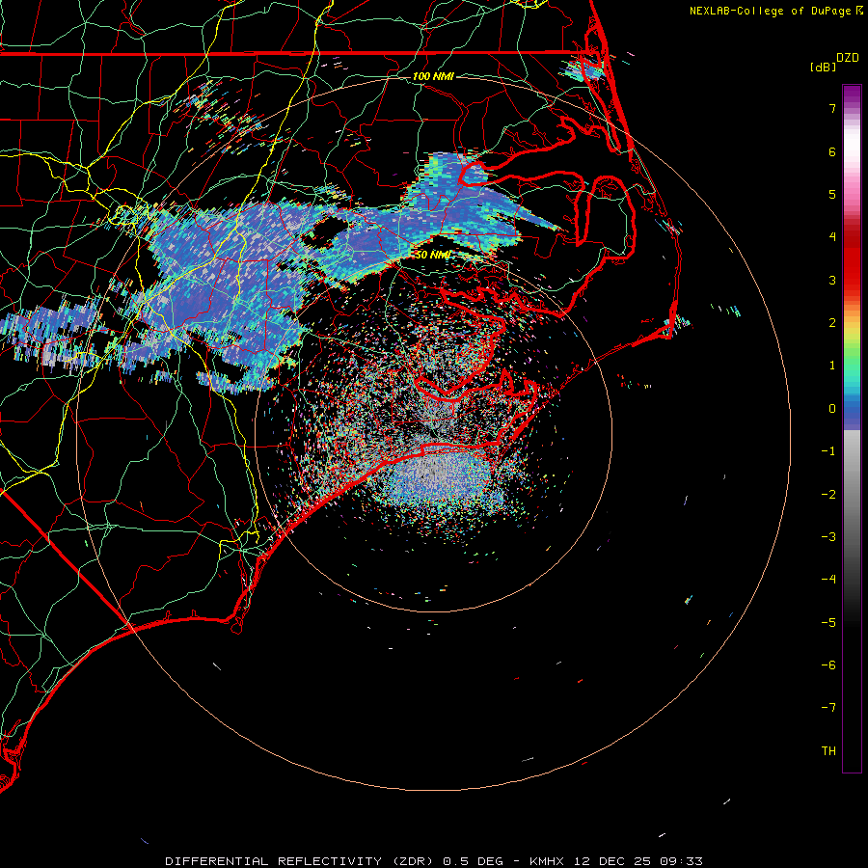
Task: Click the 4 dB value on color scale
Action: coord(832,237)
